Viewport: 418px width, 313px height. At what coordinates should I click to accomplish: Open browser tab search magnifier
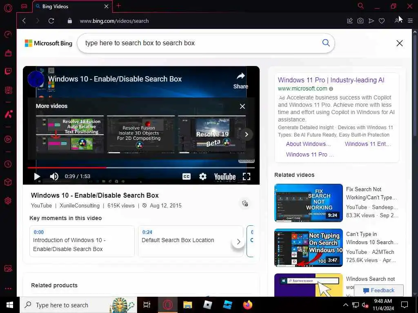click(x=361, y=6)
